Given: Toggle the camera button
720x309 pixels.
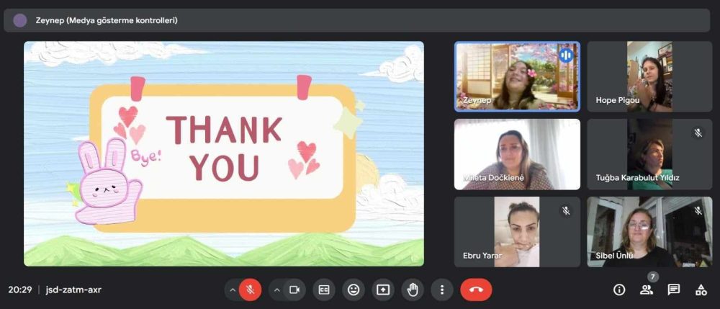Looking at the screenshot, I should click(294, 290).
